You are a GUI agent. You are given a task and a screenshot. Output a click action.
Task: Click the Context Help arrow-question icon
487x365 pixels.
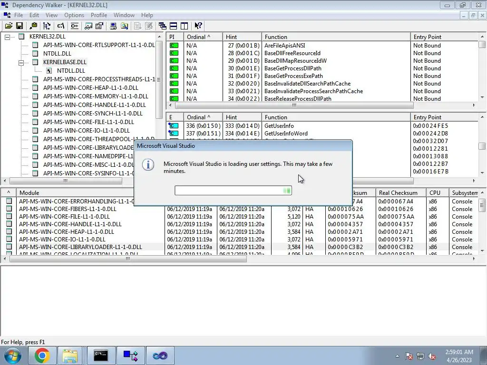click(x=198, y=26)
